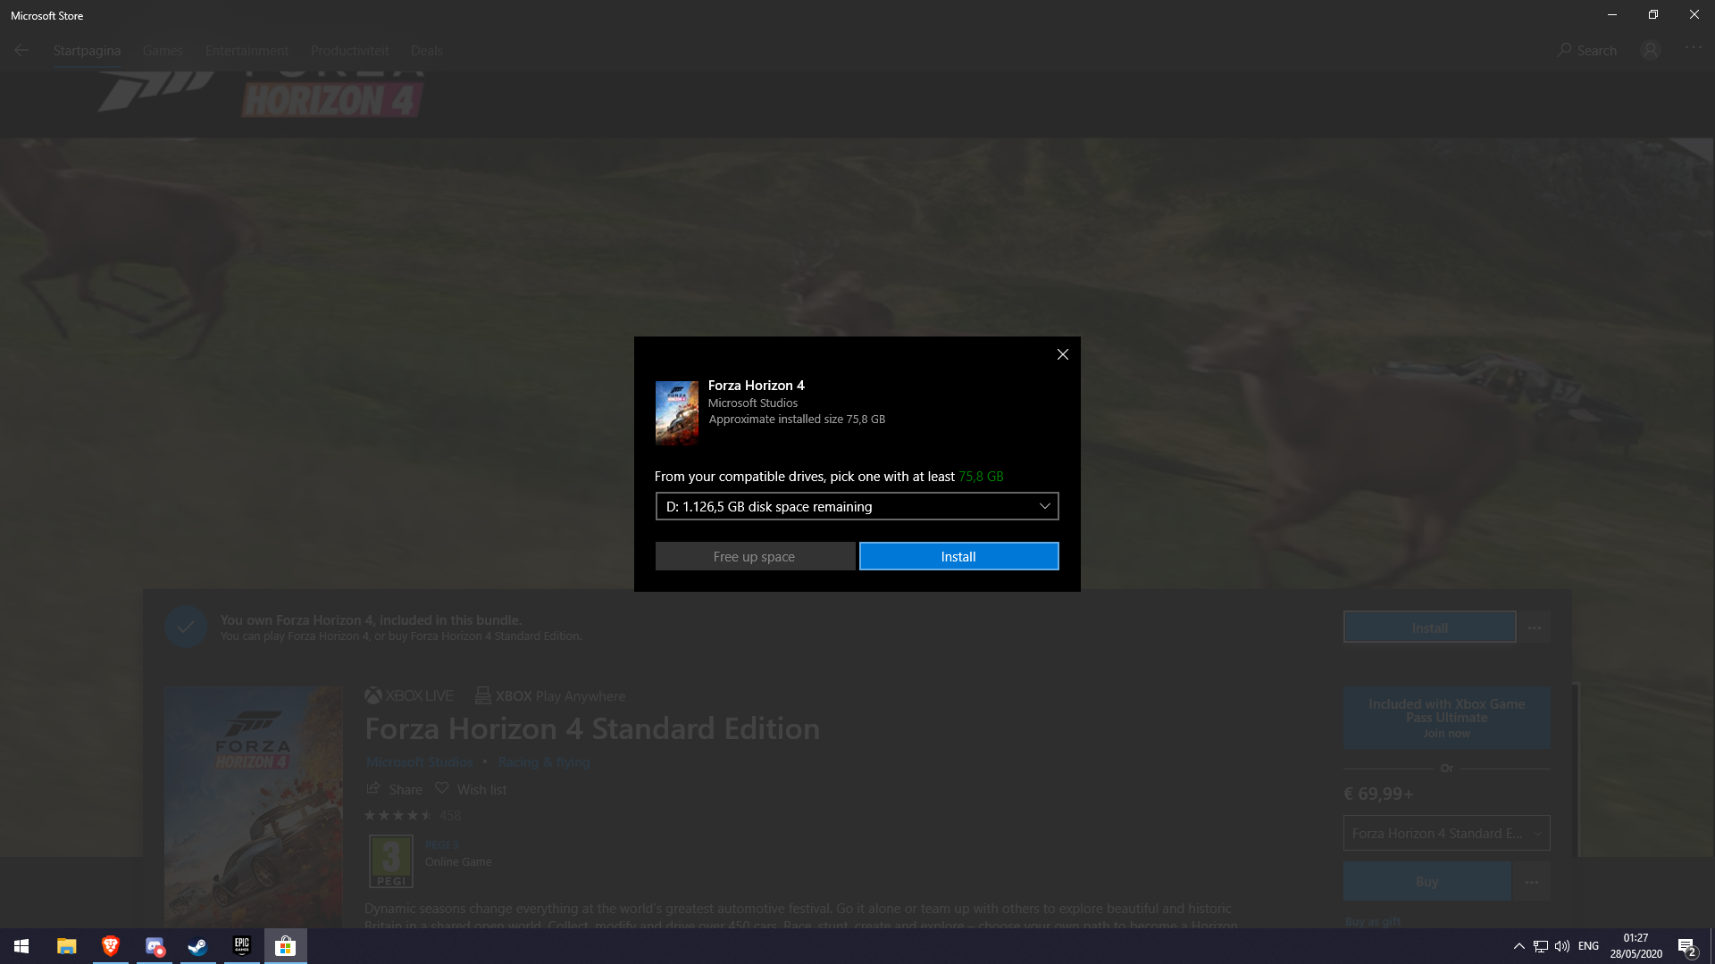The width and height of the screenshot is (1715, 964).
Task: Open more options next to Install
Action: pyautogui.click(x=1535, y=627)
